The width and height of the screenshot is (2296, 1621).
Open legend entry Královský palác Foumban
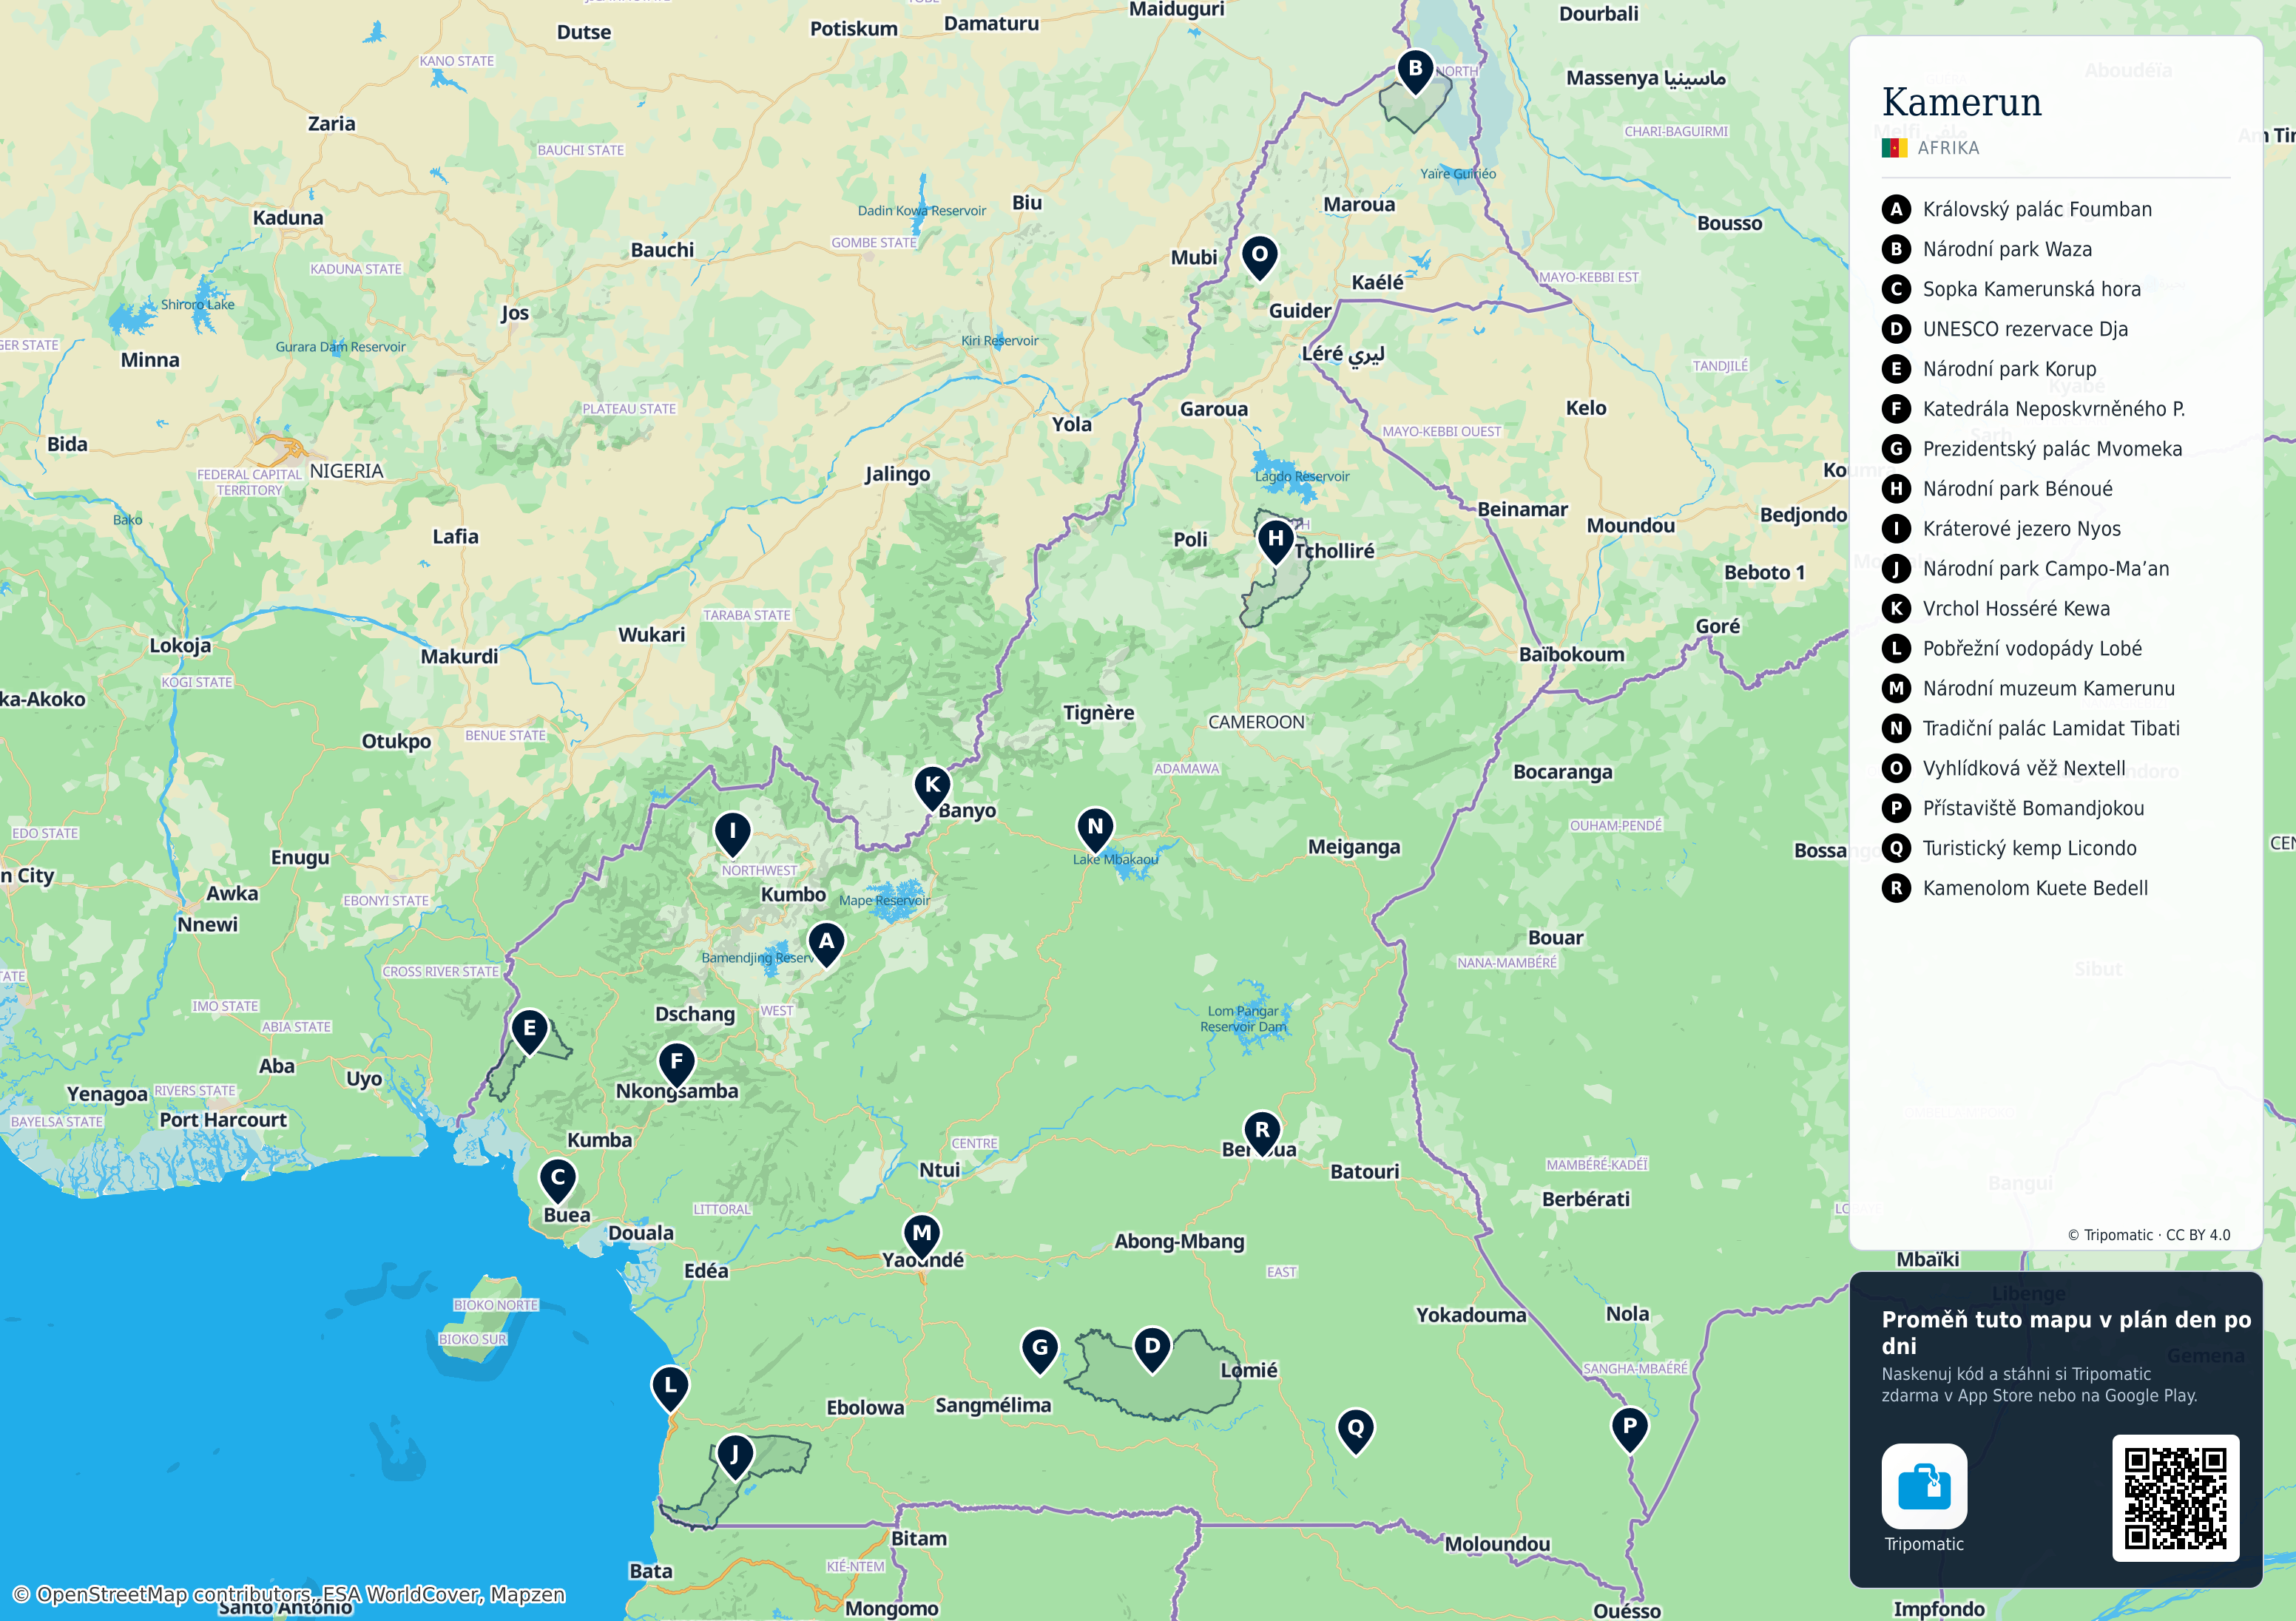(x=2018, y=209)
